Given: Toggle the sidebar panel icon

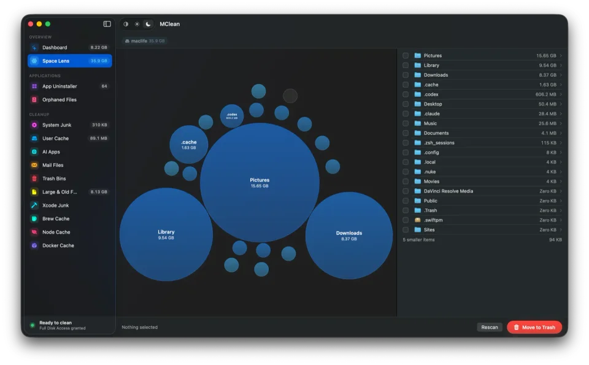Looking at the screenshot, I should (107, 24).
